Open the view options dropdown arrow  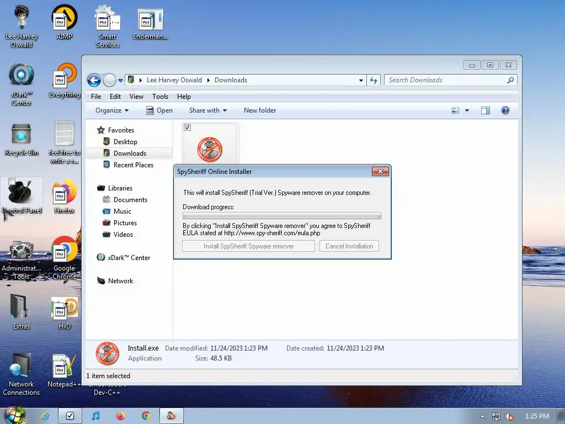(467, 110)
